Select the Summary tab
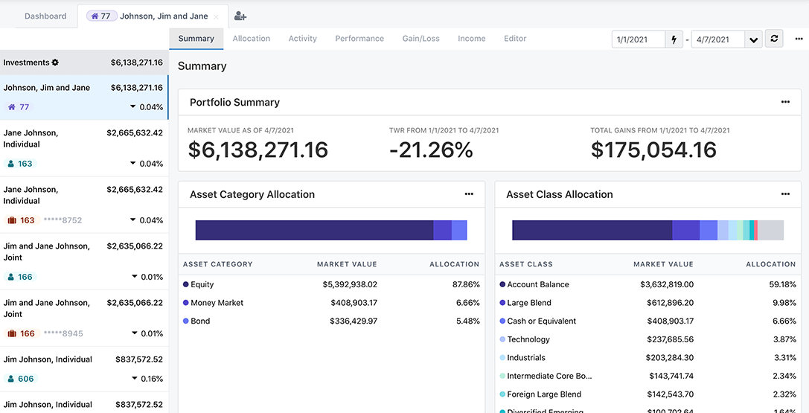Image resolution: width=809 pixels, height=413 pixels. (x=196, y=39)
